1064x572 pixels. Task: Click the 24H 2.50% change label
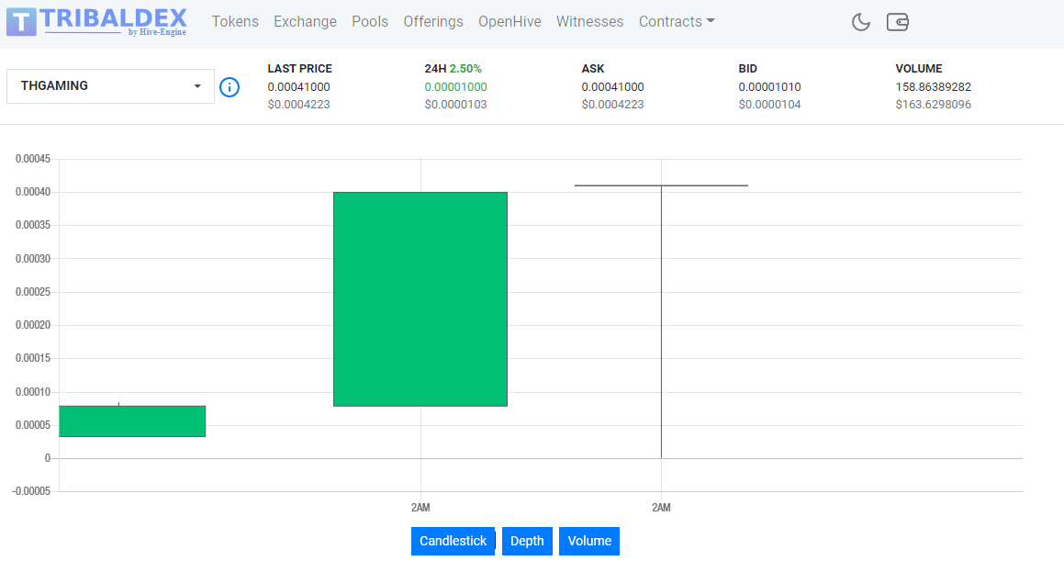click(453, 69)
